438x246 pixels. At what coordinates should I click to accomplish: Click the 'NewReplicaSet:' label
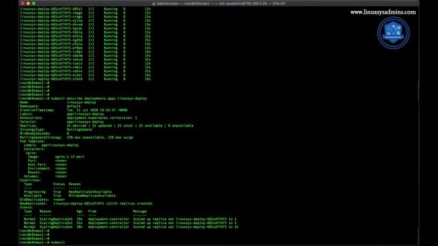pos(34,204)
